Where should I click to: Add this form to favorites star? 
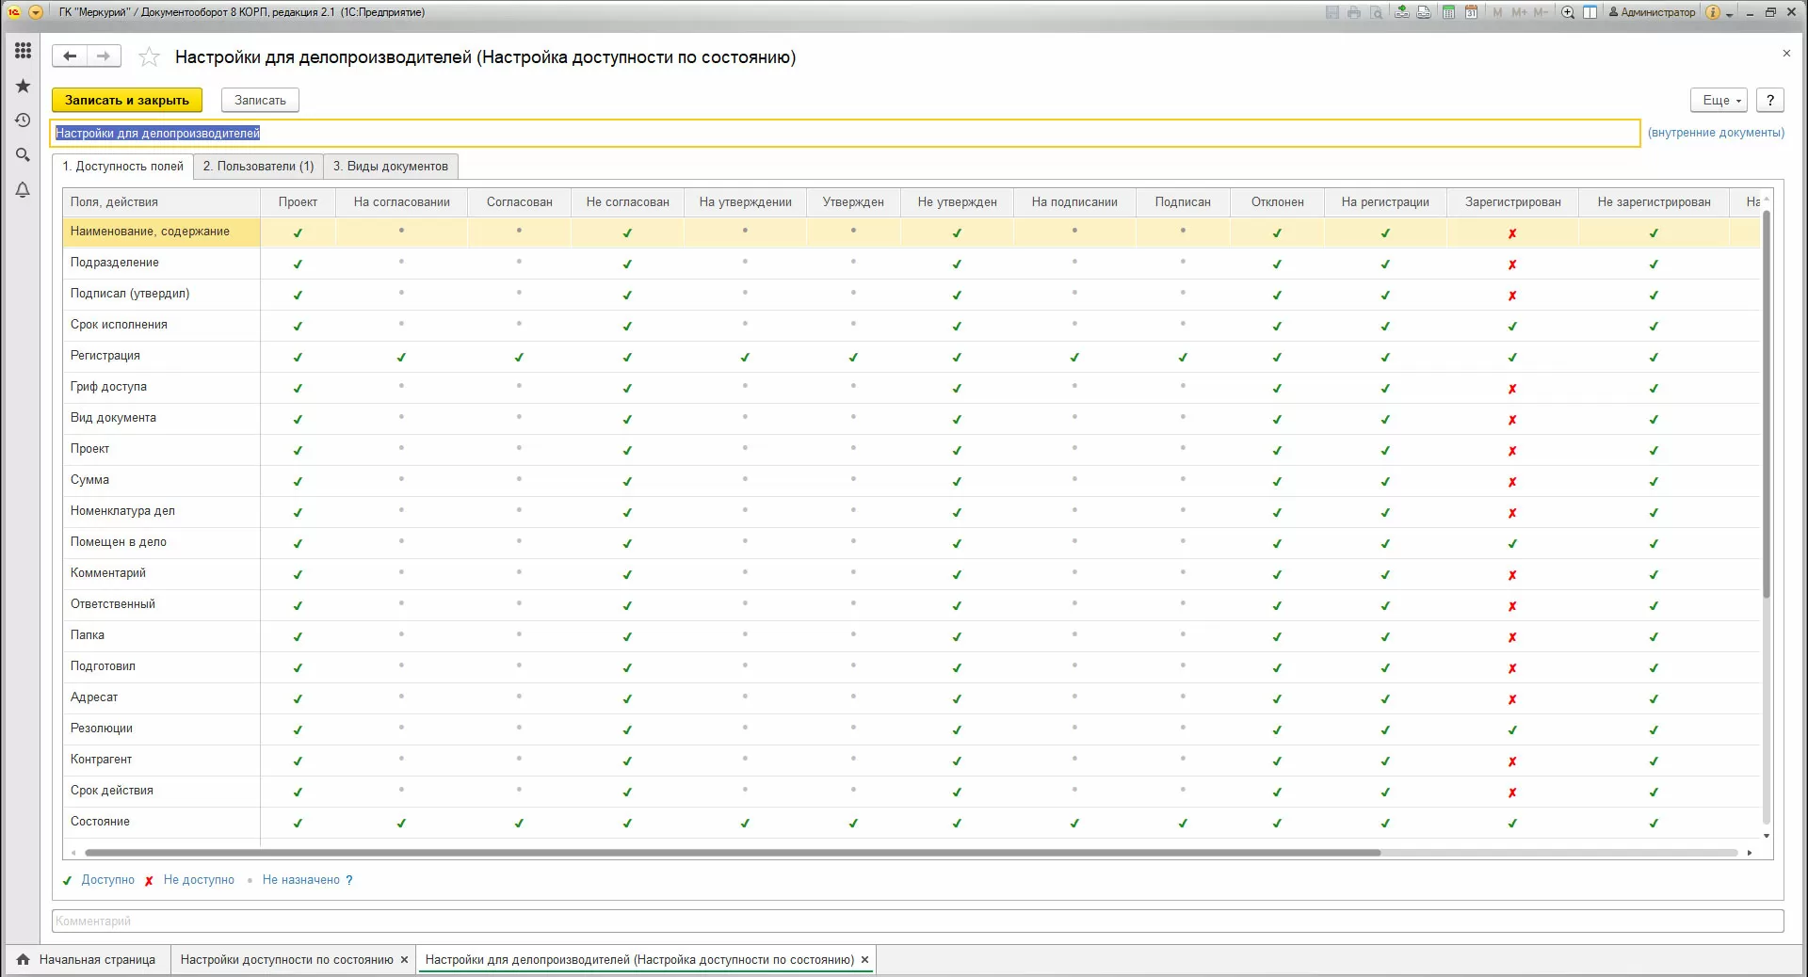coord(149,57)
